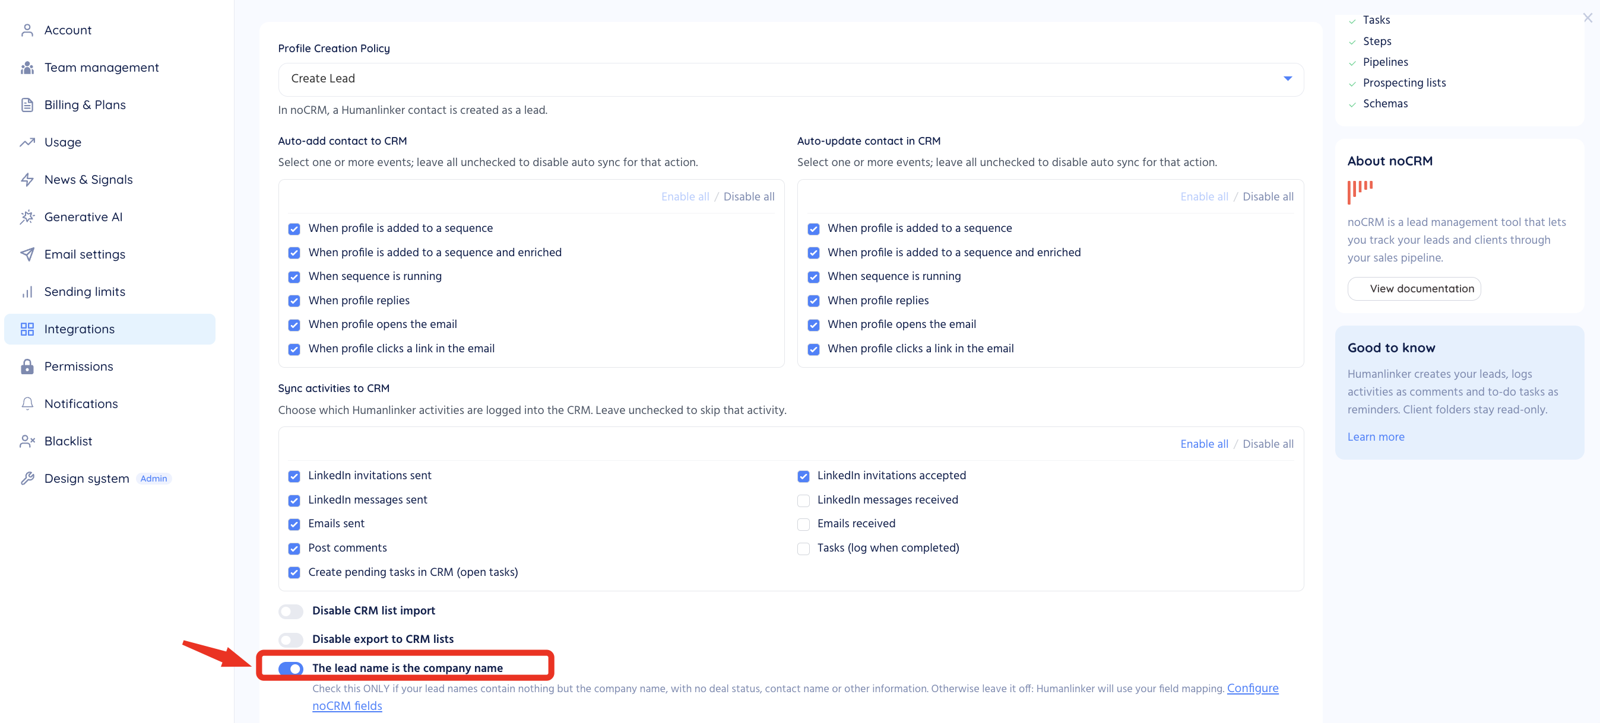The image size is (1600, 723).
Task: Click the Account person icon
Action: [x=27, y=30]
